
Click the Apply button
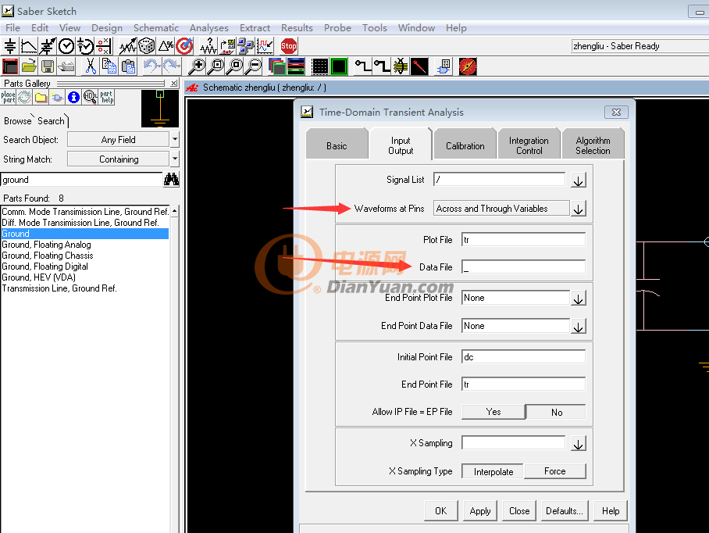[479, 511]
